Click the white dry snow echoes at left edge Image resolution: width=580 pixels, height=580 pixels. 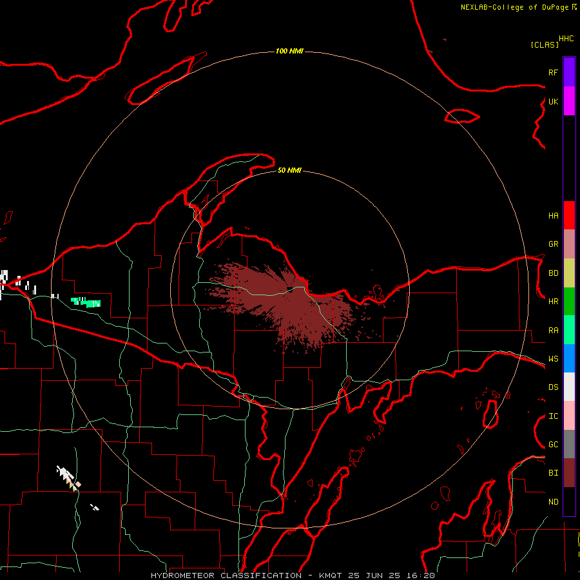[x=18, y=284]
